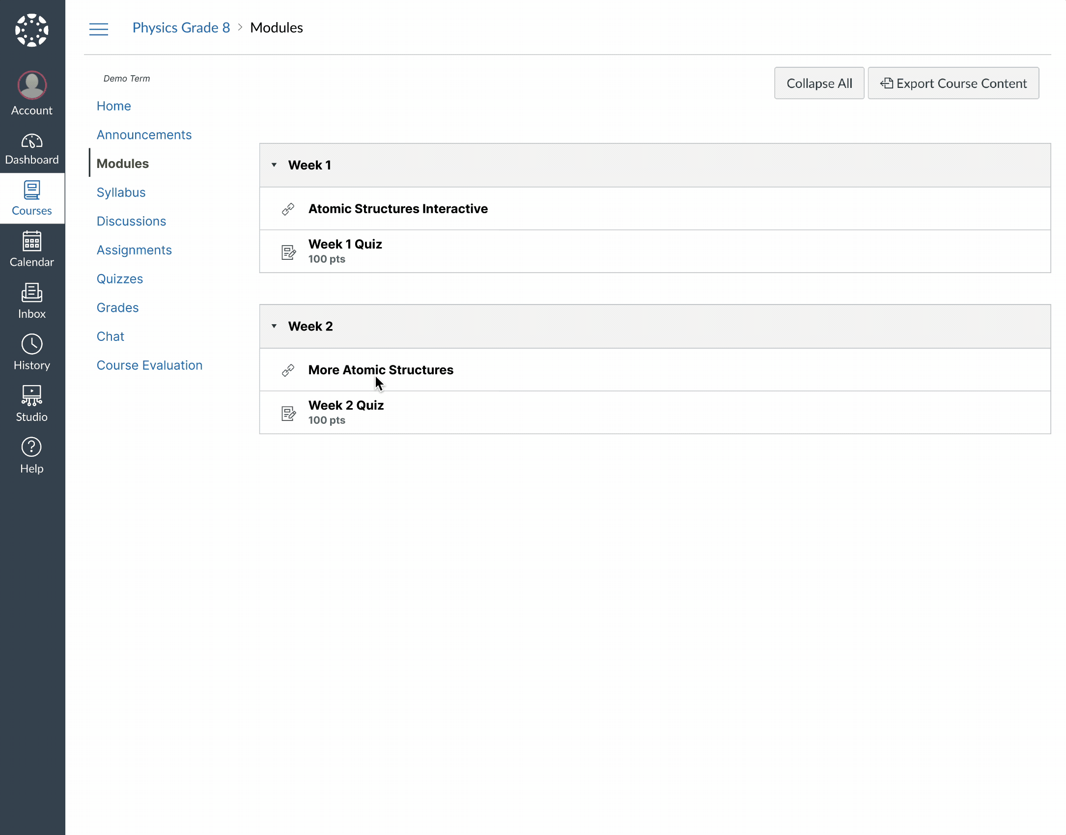Open the Inbox icon
Image resolution: width=1066 pixels, height=835 pixels.
(x=32, y=293)
